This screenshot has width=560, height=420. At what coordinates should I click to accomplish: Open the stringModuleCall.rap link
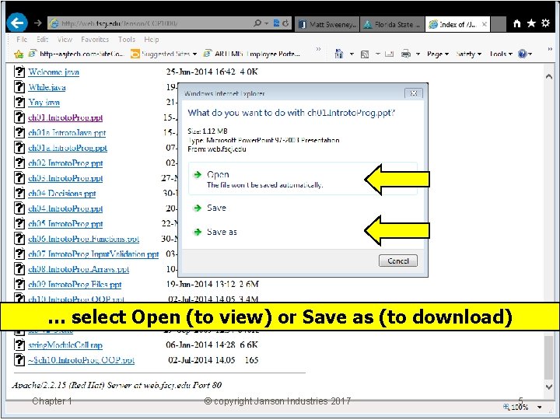pos(65,345)
